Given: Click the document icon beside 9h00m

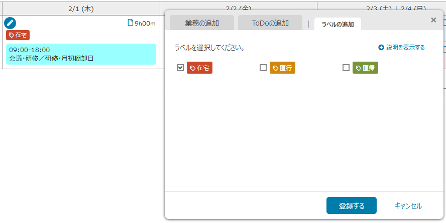Looking at the screenshot, I should tap(131, 23).
